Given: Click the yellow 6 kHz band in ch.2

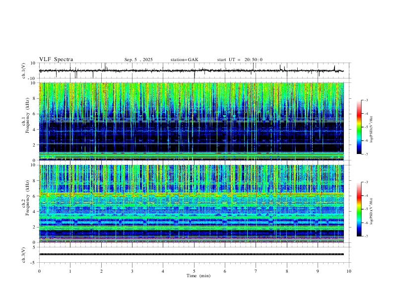Looking at the screenshot, I should coord(191,194).
